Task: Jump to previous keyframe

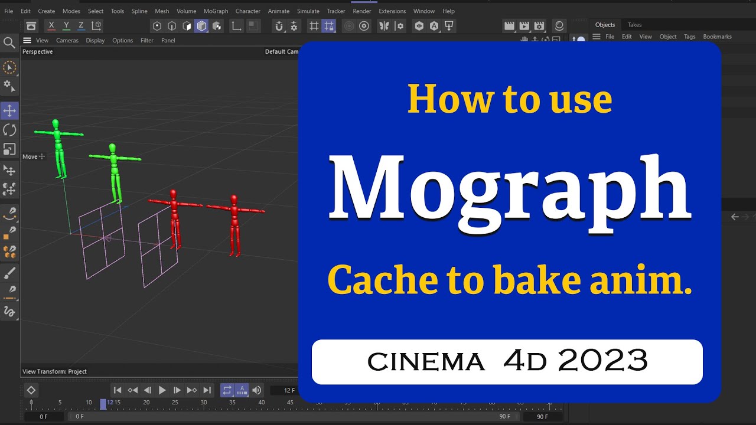Action: point(132,390)
